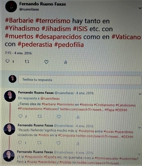Reply to the "Pecado Nefando" tweet
This screenshot has height=166, width=142.
20,143
